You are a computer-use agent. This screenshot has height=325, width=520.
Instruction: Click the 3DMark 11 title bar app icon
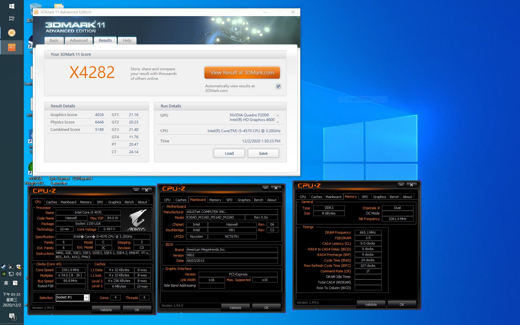point(36,12)
